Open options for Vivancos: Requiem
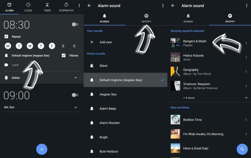Viewport: 251px width, 158px height. click(246, 86)
